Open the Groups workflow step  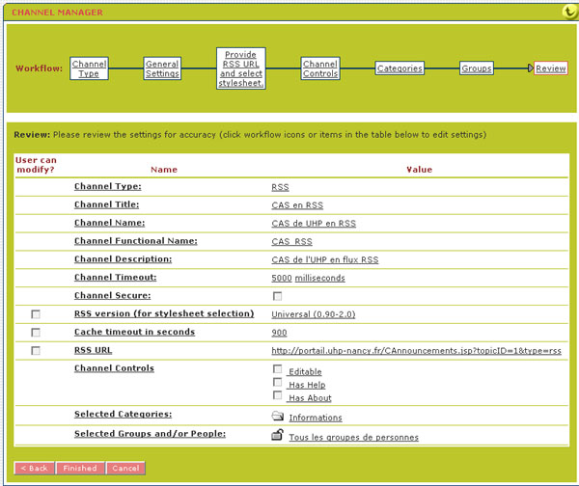coord(477,68)
